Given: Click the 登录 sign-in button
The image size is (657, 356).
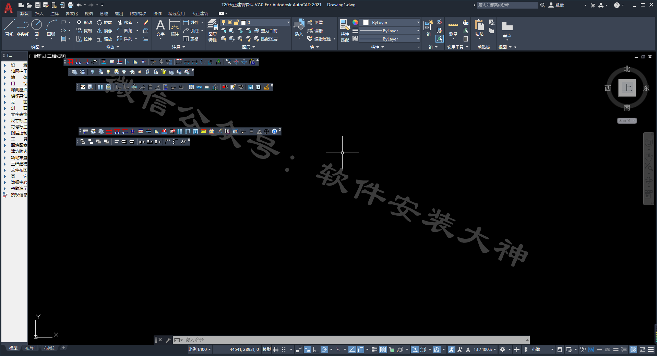Looking at the screenshot, I should (556, 5).
